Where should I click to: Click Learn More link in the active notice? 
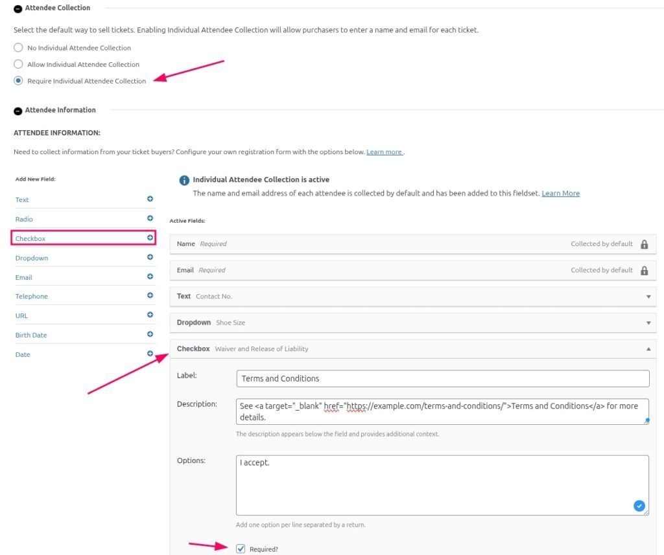(560, 194)
